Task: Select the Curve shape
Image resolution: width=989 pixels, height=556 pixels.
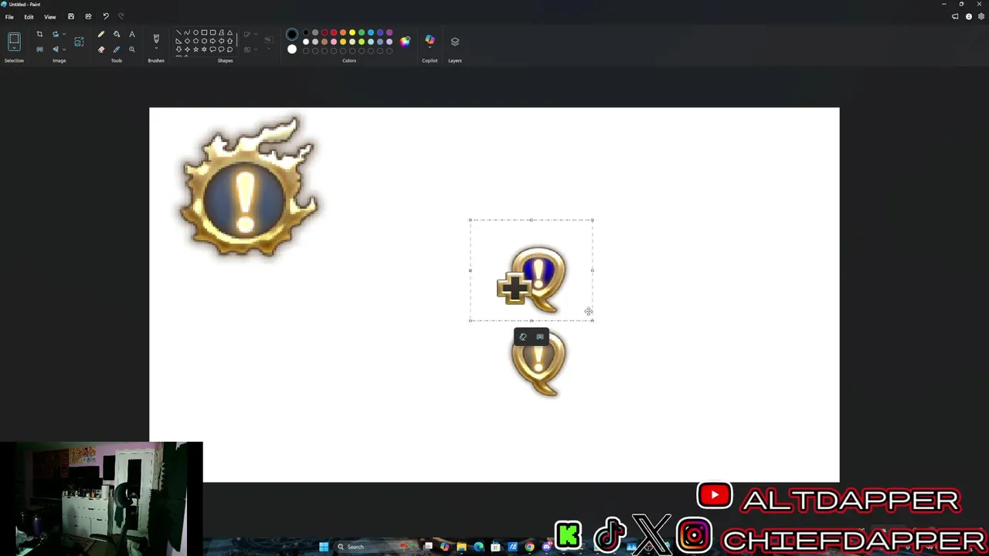Action: click(187, 32)
